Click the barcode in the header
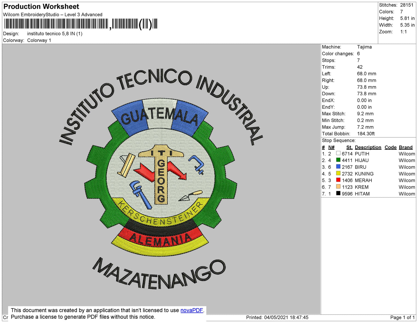Image resolution: width=418 pixels, height=323 pixels. click(81, 24)
